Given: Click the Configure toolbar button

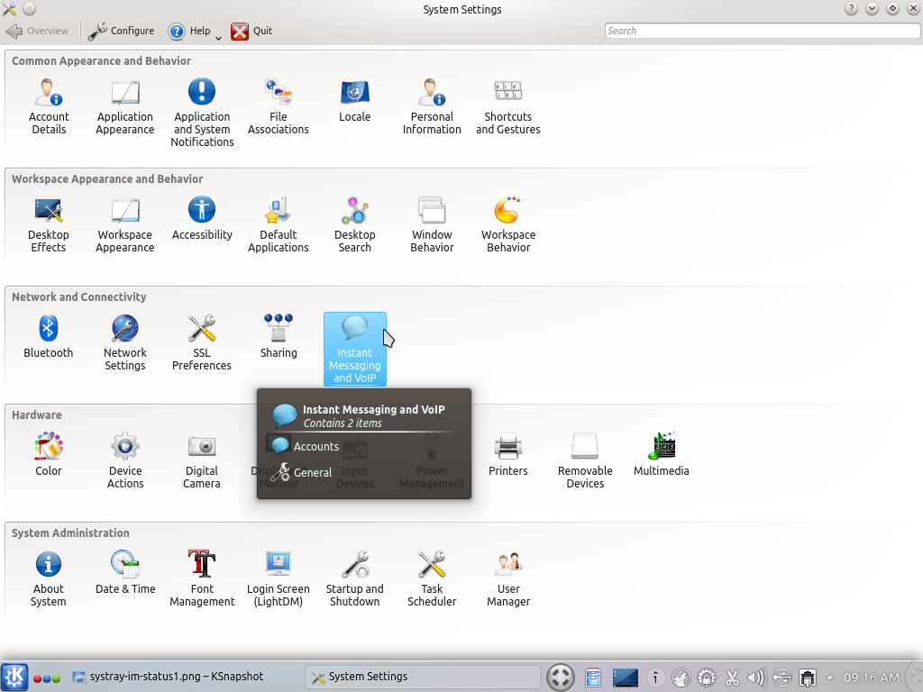Looking at the screenshot, I should coord(122,31).
